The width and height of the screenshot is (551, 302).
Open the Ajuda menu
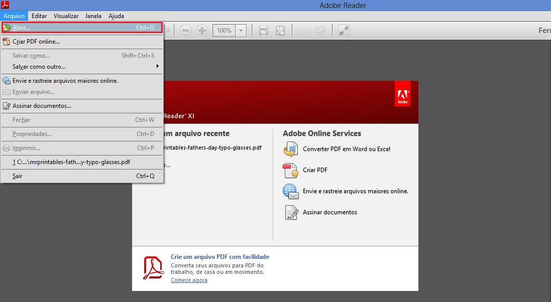click(116, 16)
